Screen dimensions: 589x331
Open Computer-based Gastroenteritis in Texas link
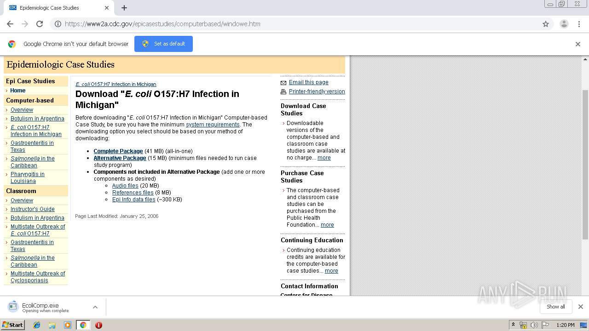click(32, 146)
